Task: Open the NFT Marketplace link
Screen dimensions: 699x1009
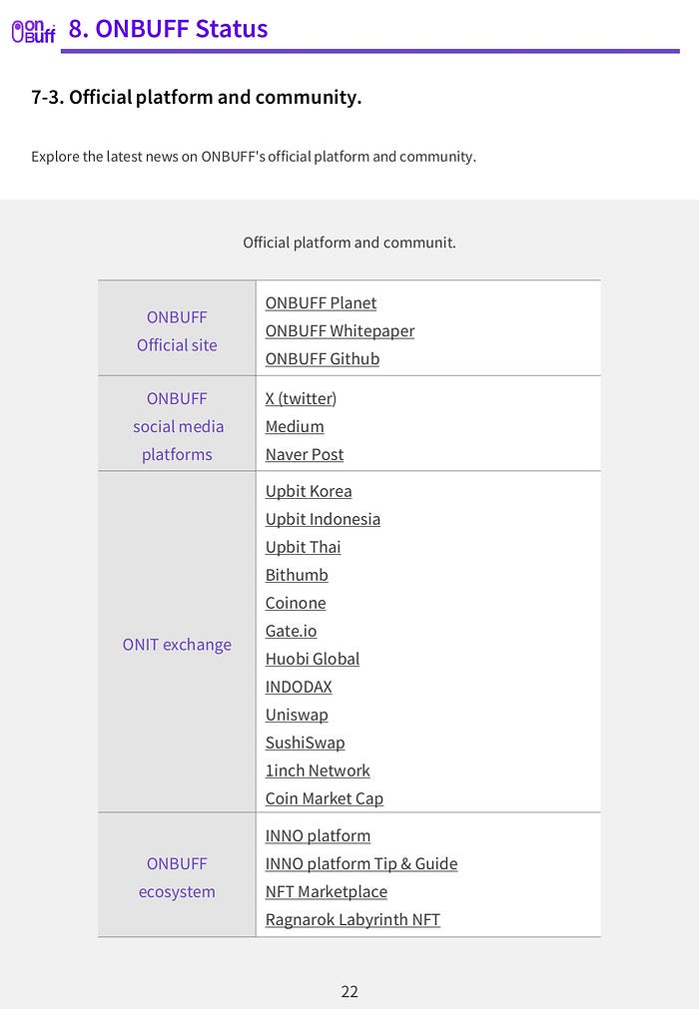Action: [x=327, y=892]
